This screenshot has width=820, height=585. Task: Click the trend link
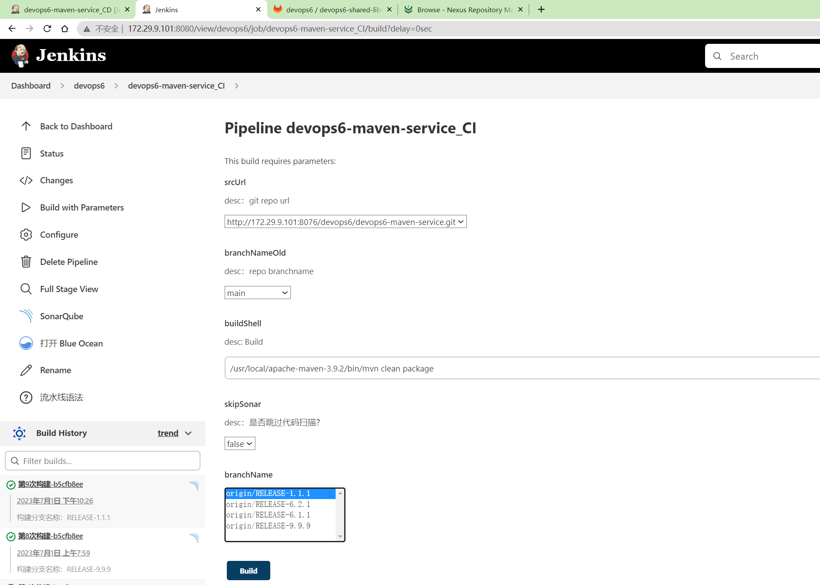(x=168, y=433)
